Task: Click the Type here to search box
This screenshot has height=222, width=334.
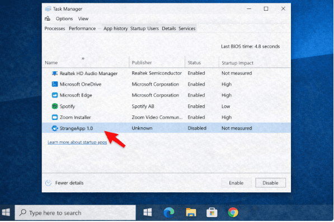Action: (75, 212)
